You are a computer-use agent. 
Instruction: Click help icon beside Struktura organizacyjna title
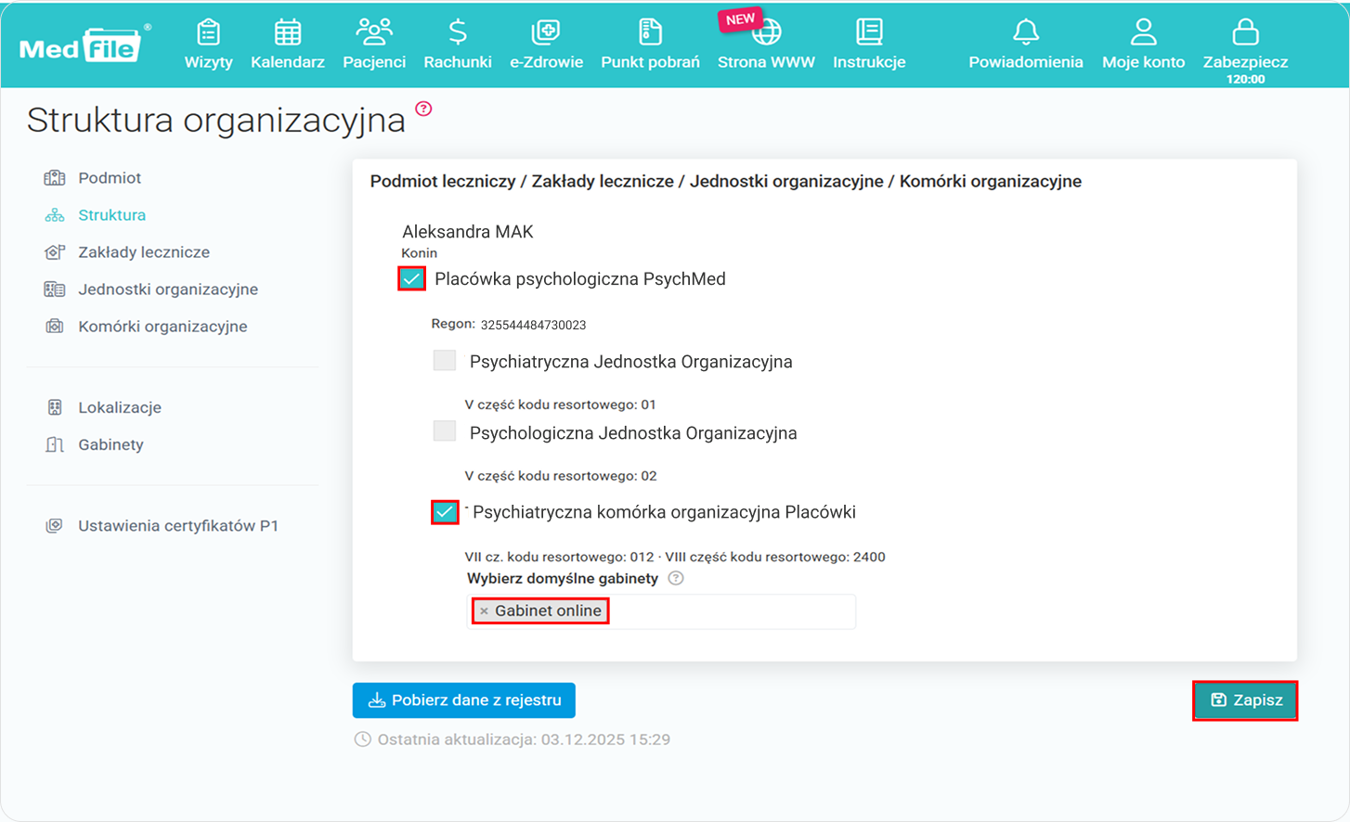[x=423, y=109]
